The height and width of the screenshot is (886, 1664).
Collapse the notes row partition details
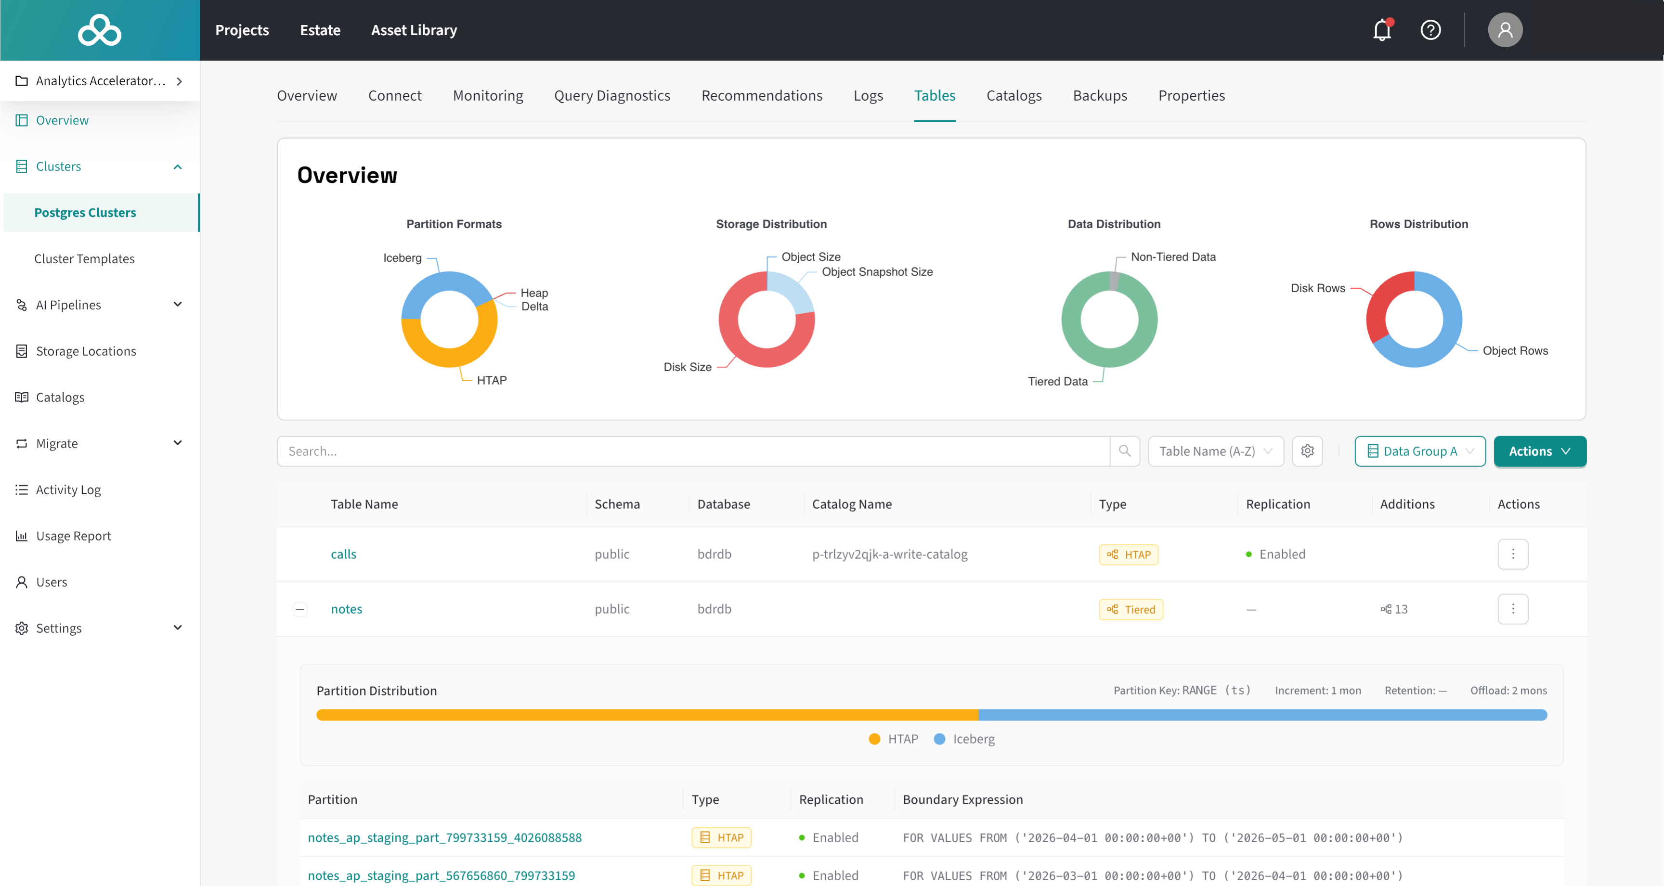(300, 608)
